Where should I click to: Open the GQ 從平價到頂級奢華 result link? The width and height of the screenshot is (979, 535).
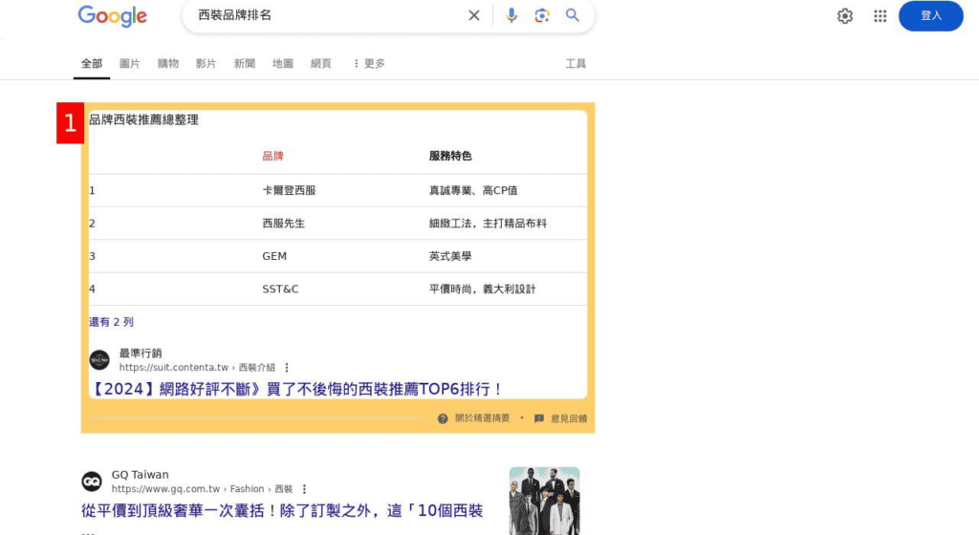click(x=282, y=511)
